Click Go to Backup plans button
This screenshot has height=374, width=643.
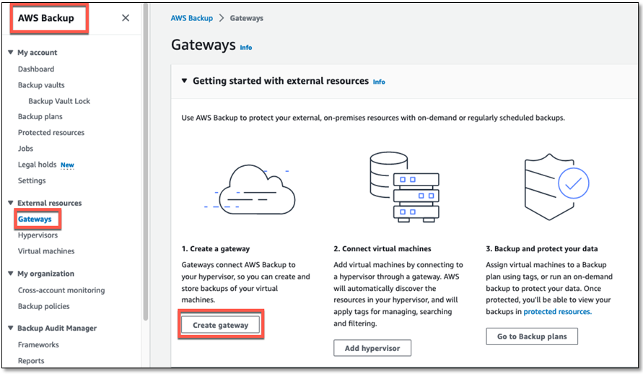[532, 336]
